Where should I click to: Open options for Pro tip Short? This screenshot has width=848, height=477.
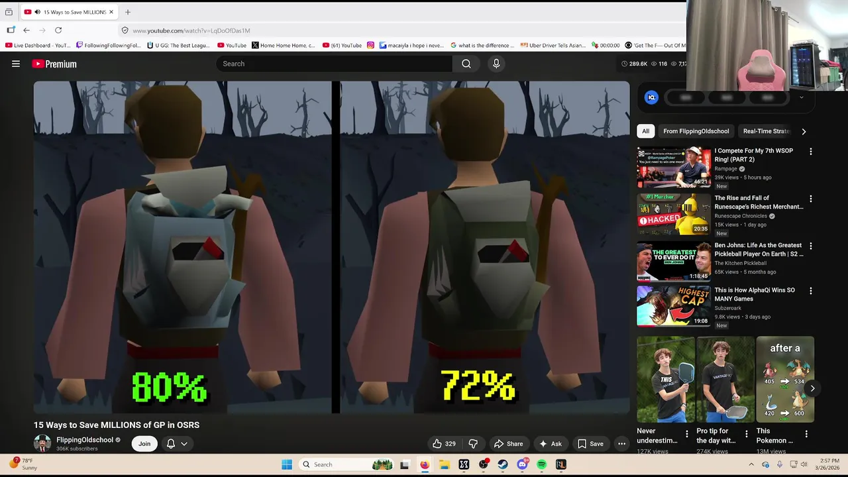746,435
